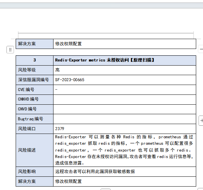Click the '风险等级' label cell
The width and height of the screenshot is (203, 190).
pyautogui.click(x=34, y=70)
